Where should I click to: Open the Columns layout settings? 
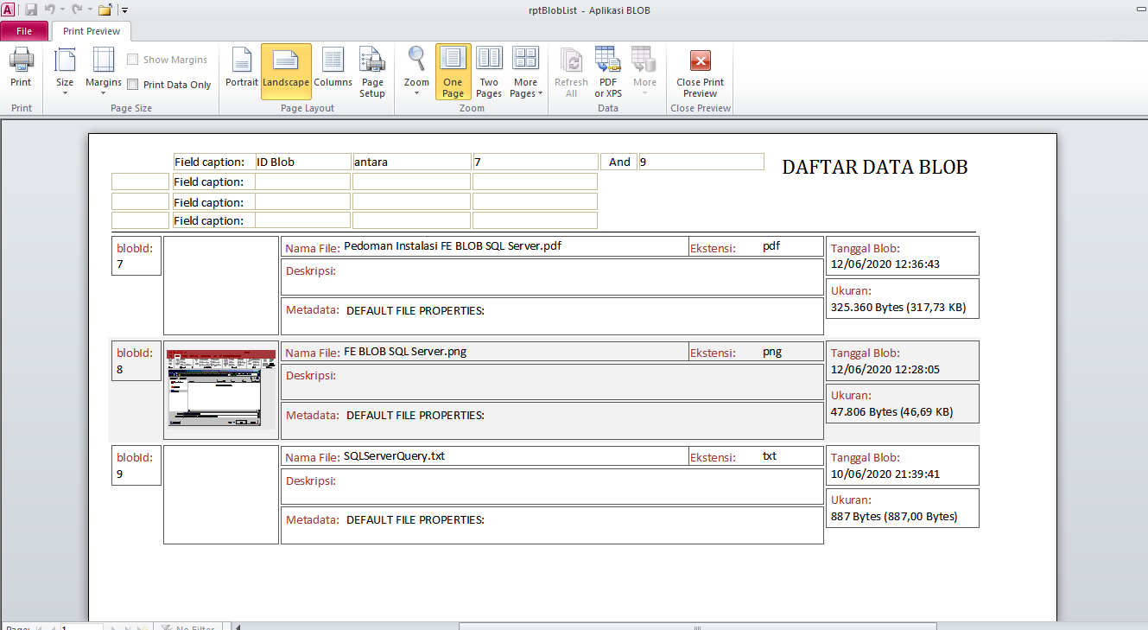click(x=333, y=71)
